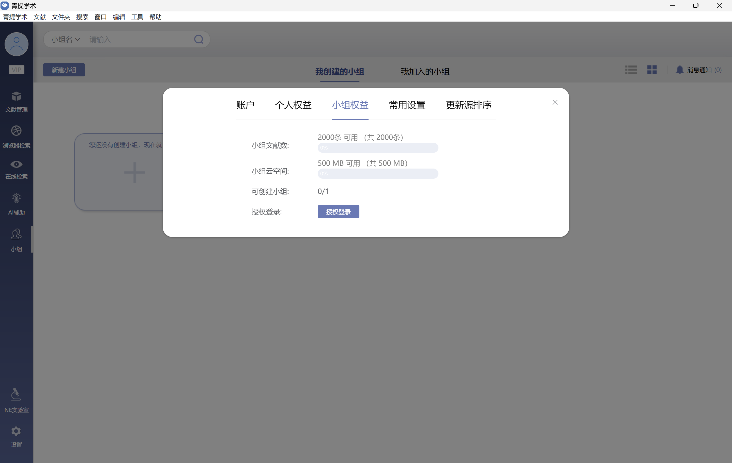Open the 青提学术 menu

point(15,17)
